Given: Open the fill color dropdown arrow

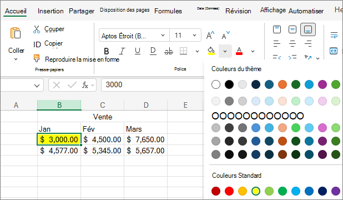Looking at the screenshot, I should [225, 52].
